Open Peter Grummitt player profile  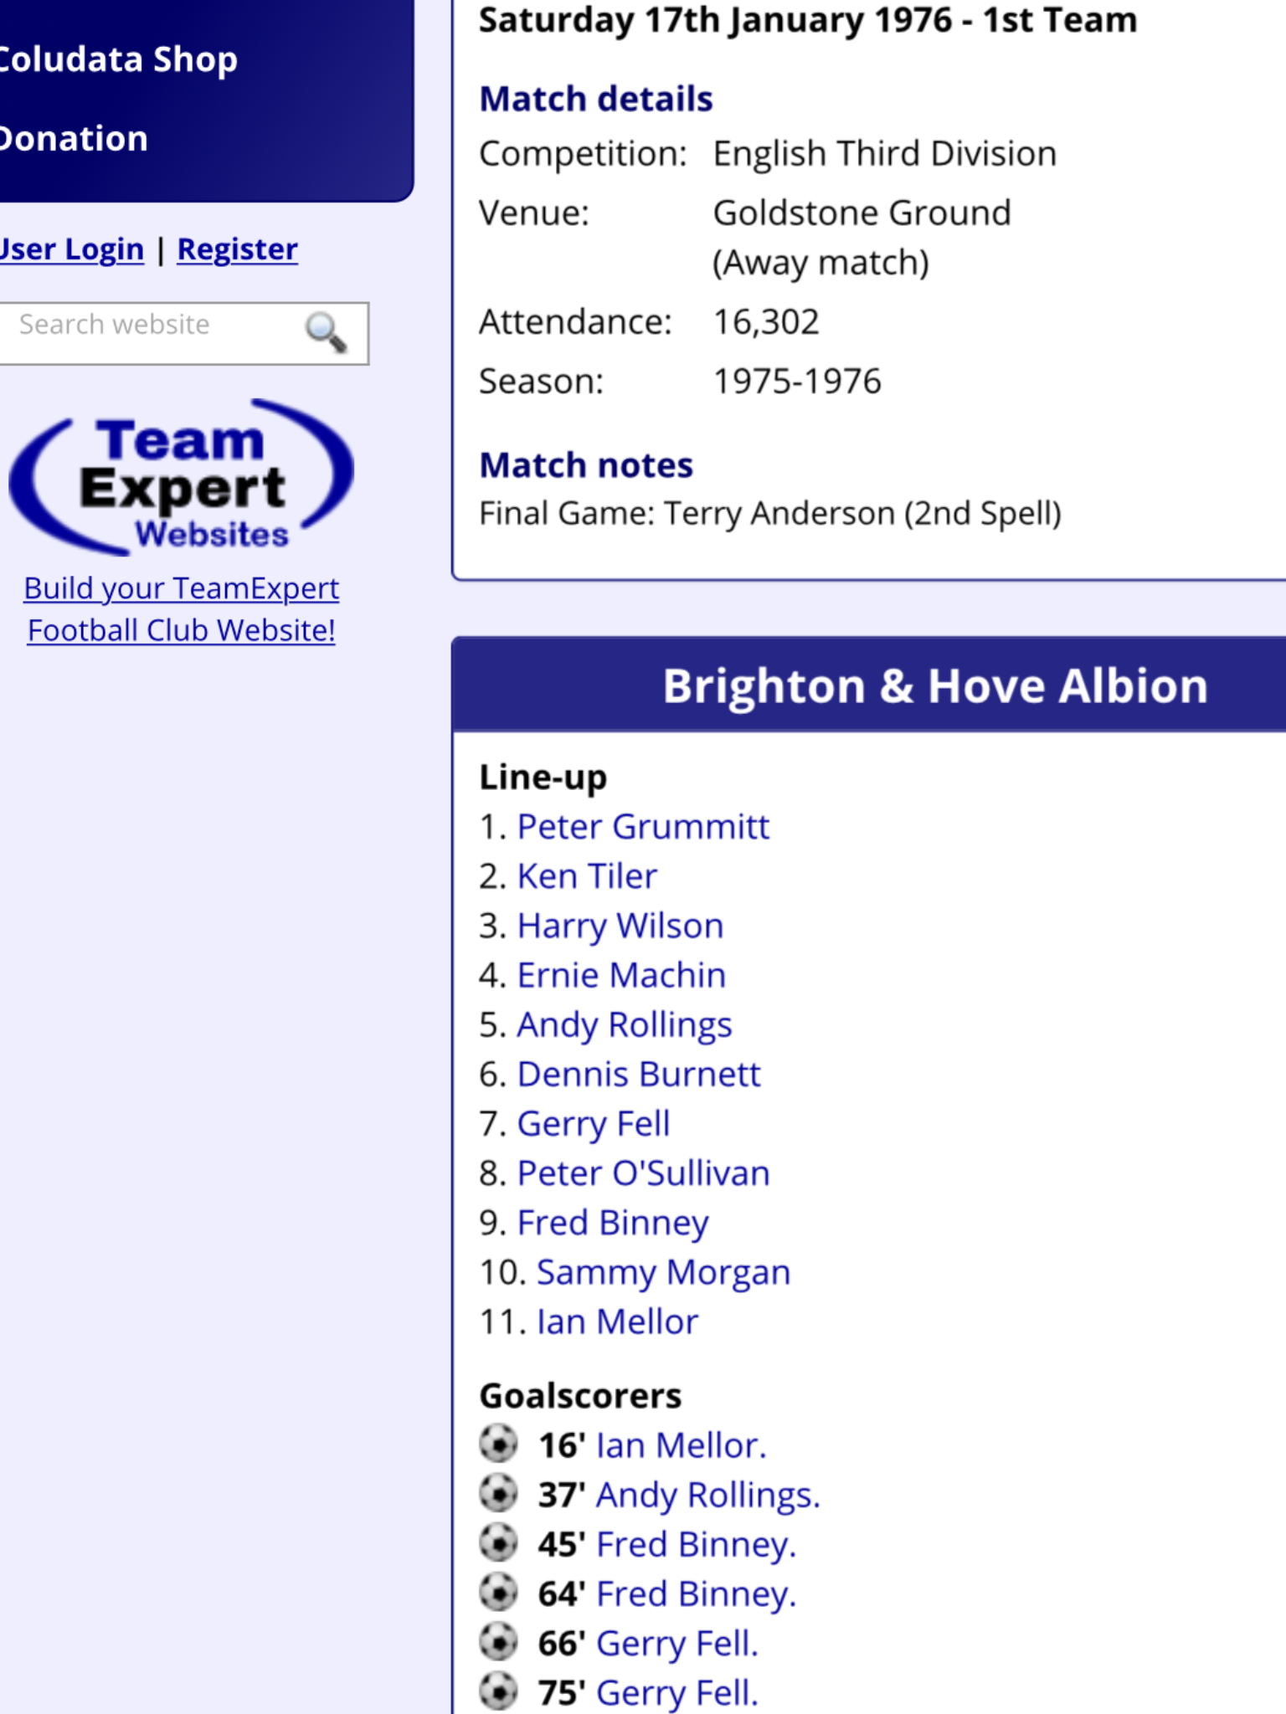(x=643, y=827)
